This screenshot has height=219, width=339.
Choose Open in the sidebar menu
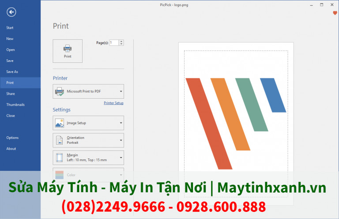20,50
